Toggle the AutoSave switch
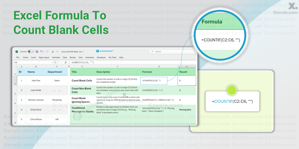 tap(31, 51)
